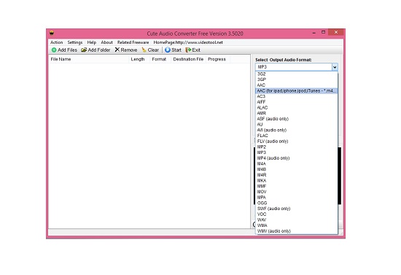The height and width of the screenshot is (275, 401).
Task: Choose MOV from the format list
Action: point(297,192)
